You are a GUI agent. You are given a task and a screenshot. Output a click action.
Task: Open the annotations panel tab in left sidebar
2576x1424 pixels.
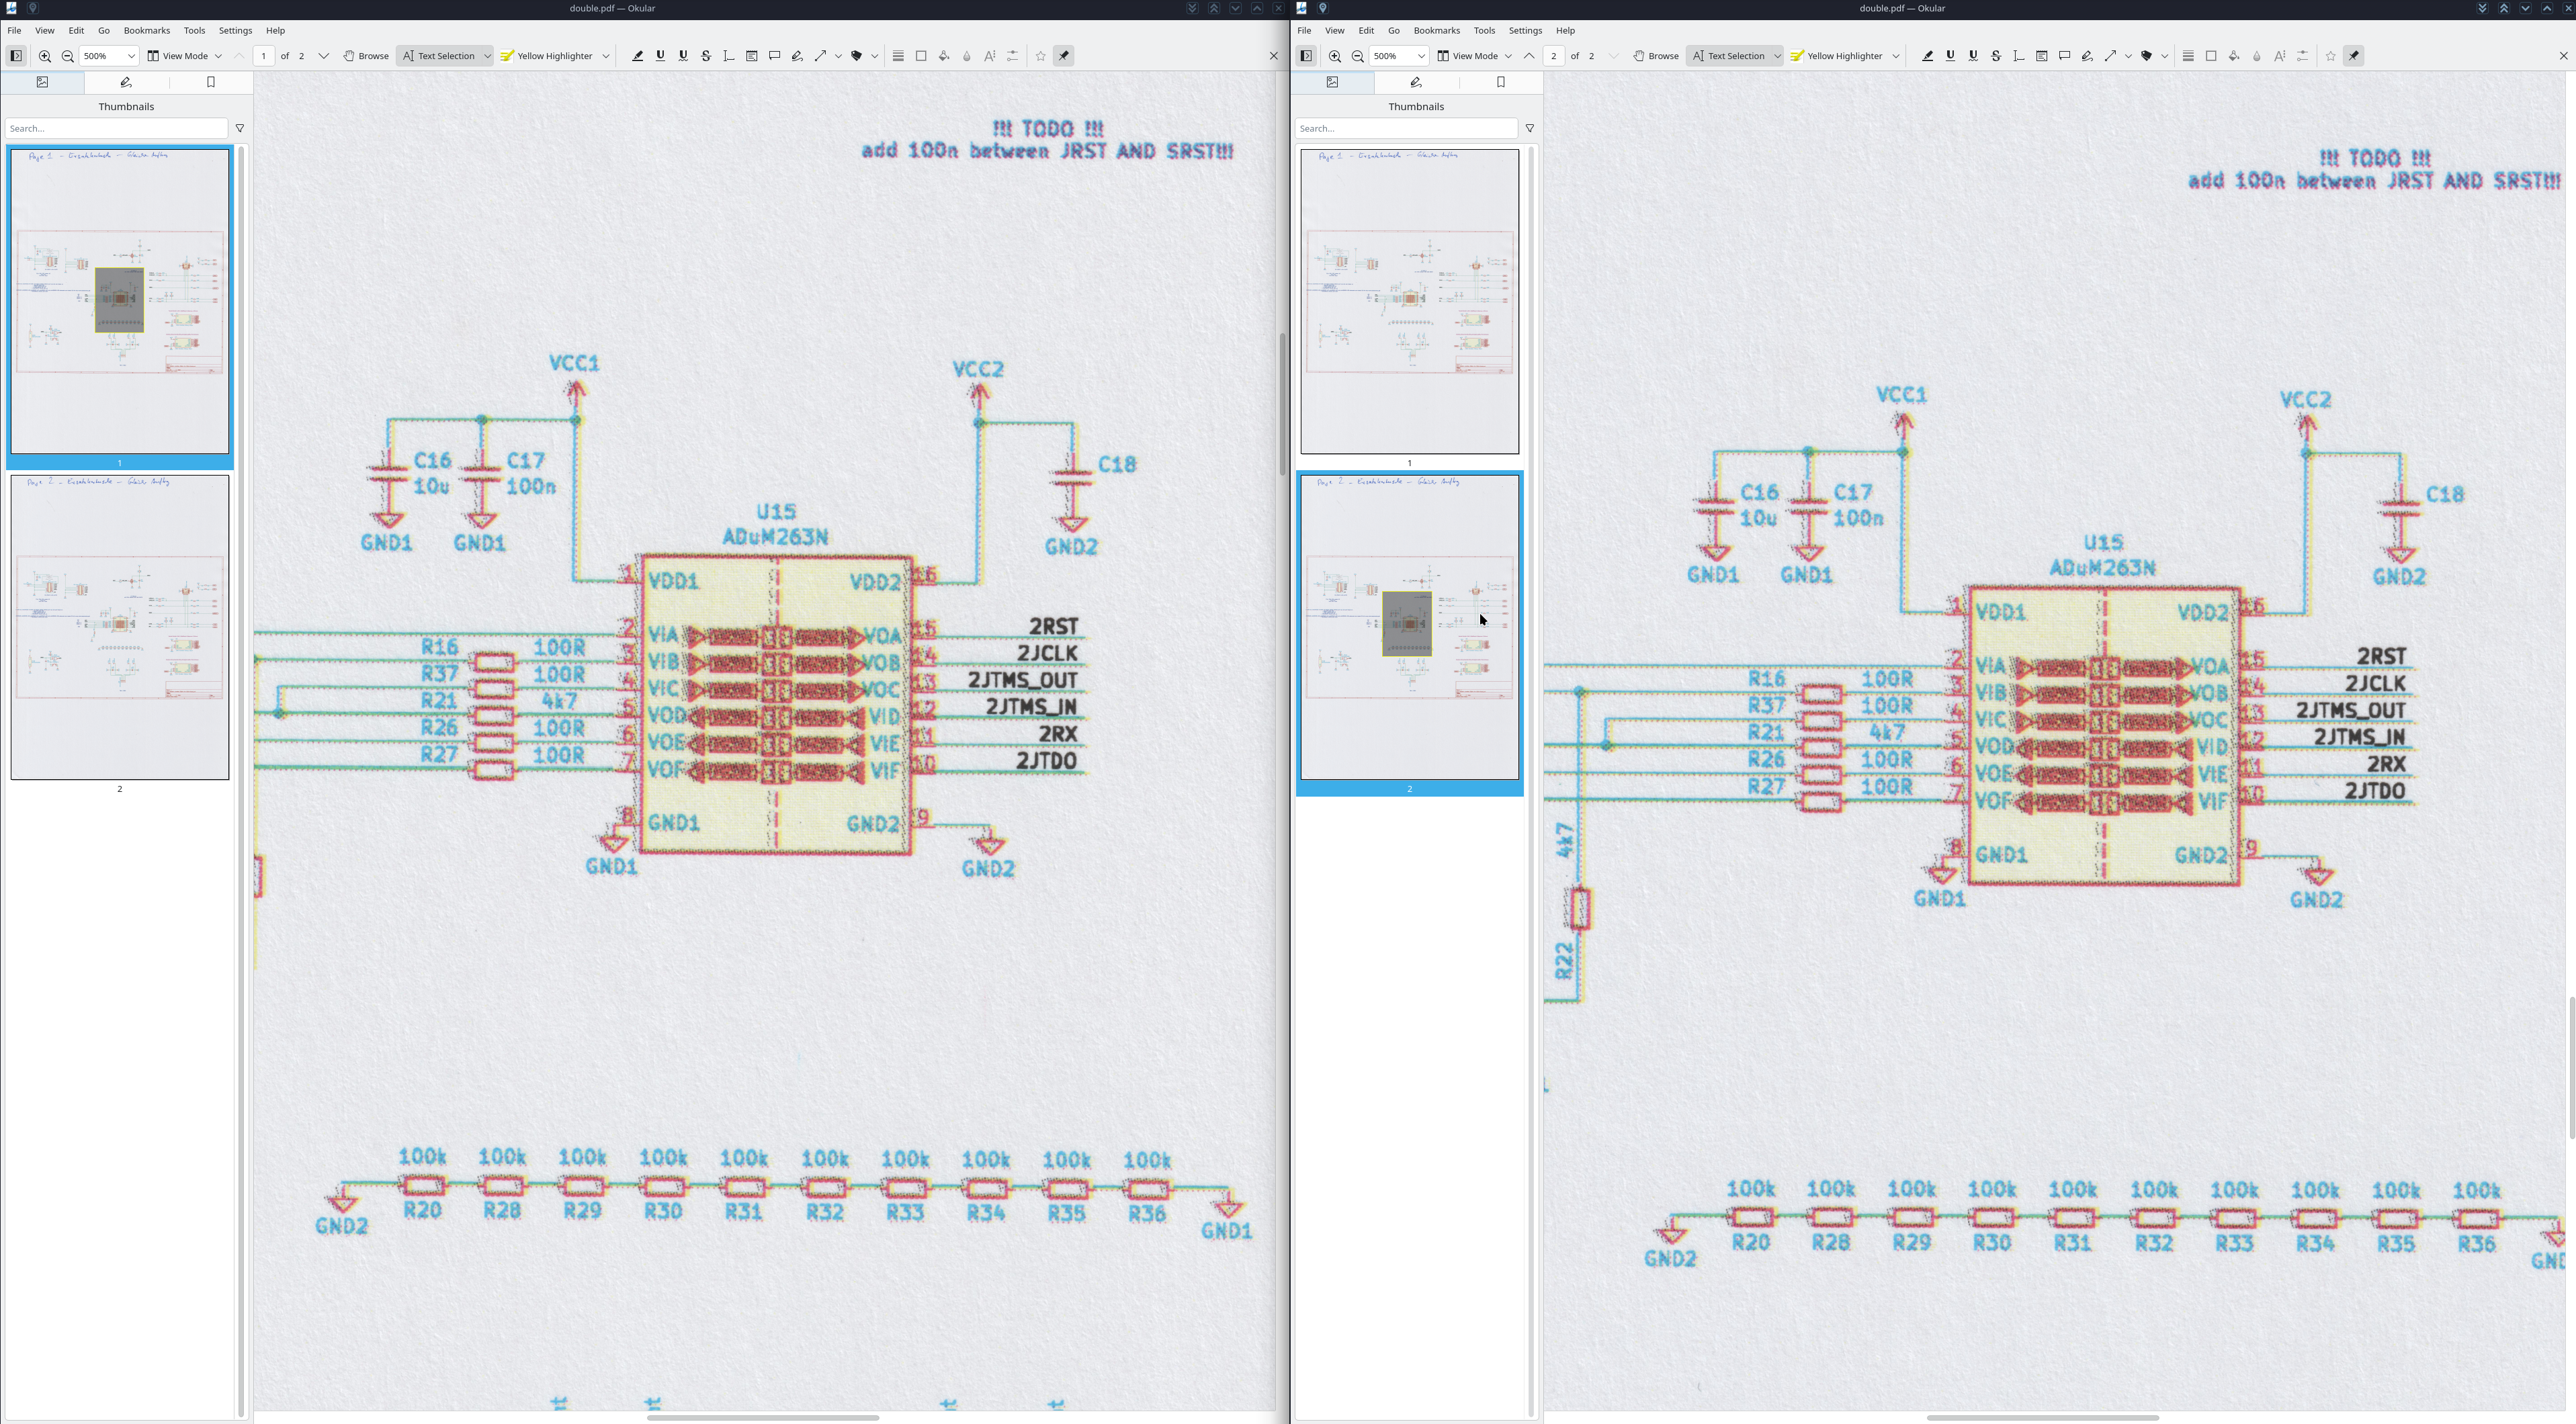(126, 83)
